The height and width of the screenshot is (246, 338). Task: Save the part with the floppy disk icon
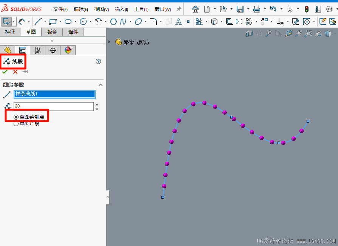(x=240, y=9)
